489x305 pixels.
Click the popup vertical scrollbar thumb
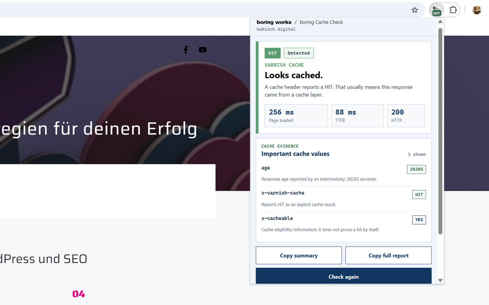(x=440, y=131)
